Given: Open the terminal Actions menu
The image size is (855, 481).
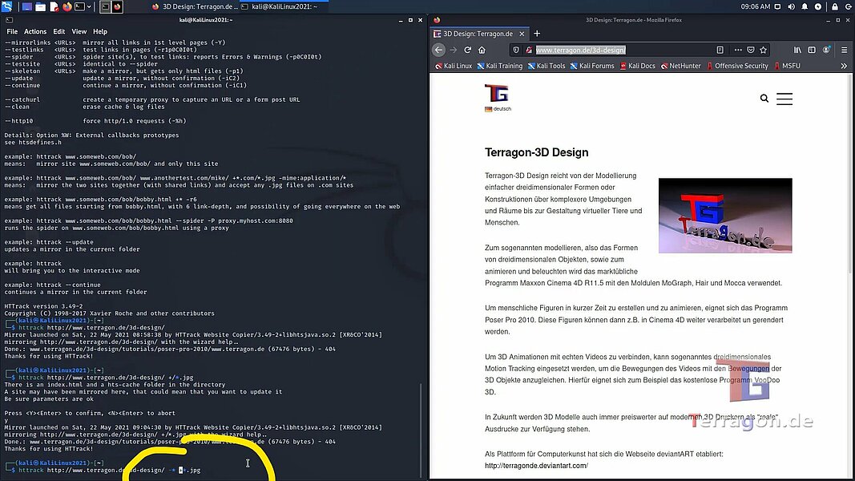Looking at the screenshot, I should pyautogui.click(x=35, y=31).
